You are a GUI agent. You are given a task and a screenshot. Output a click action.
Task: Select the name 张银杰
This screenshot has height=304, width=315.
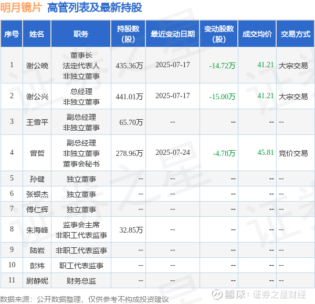[x=37, y=194]
